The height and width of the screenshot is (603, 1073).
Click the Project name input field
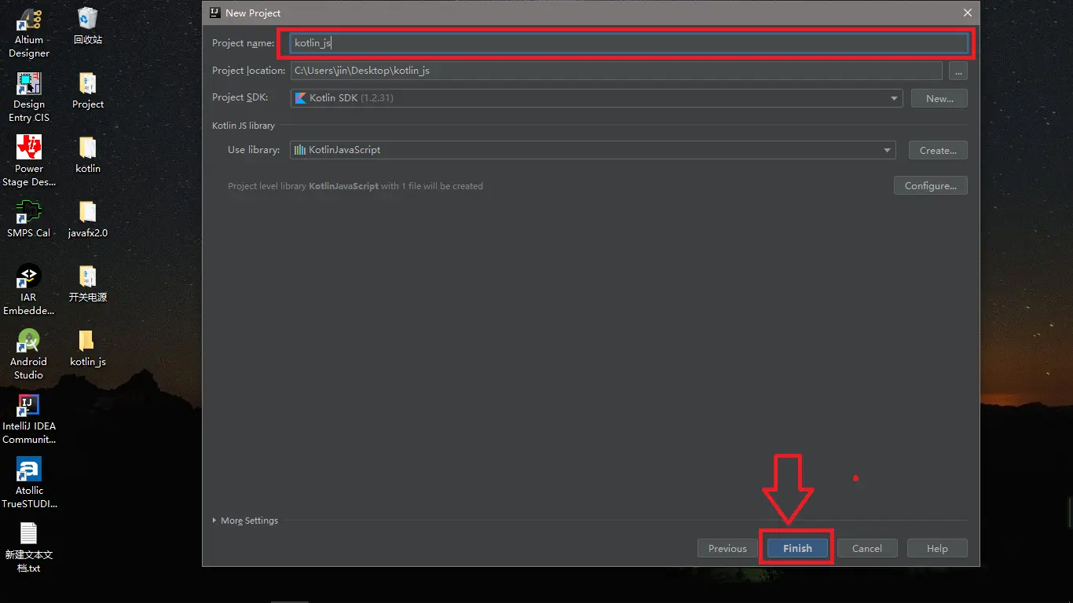click(628, 43)
